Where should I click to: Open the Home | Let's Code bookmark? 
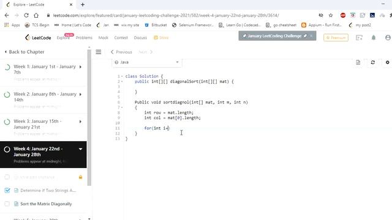pyautogui.click(x=73, y=25)
